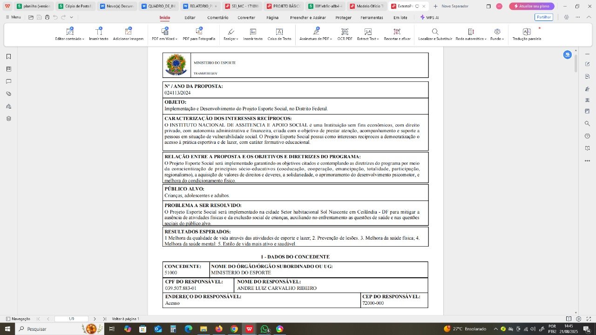Viewport: 596px width, 335px height.
Task: Select the Caixa de Texto tool
Action: 279,34
